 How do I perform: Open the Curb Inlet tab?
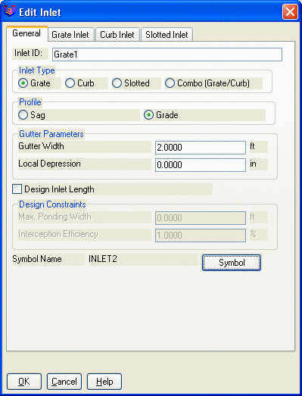(117, 35)
